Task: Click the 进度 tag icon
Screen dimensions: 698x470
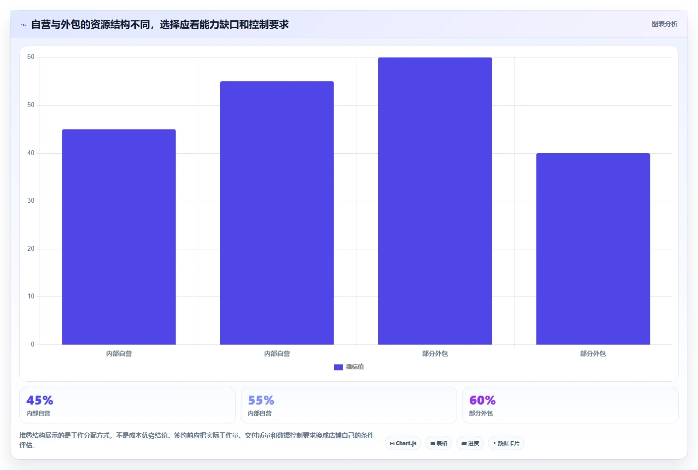Action: point(464,444)
